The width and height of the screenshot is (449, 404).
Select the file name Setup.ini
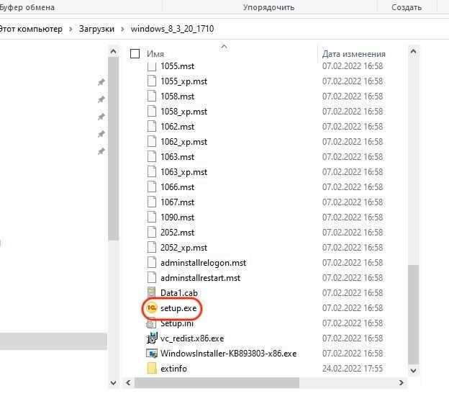[177, 323]
